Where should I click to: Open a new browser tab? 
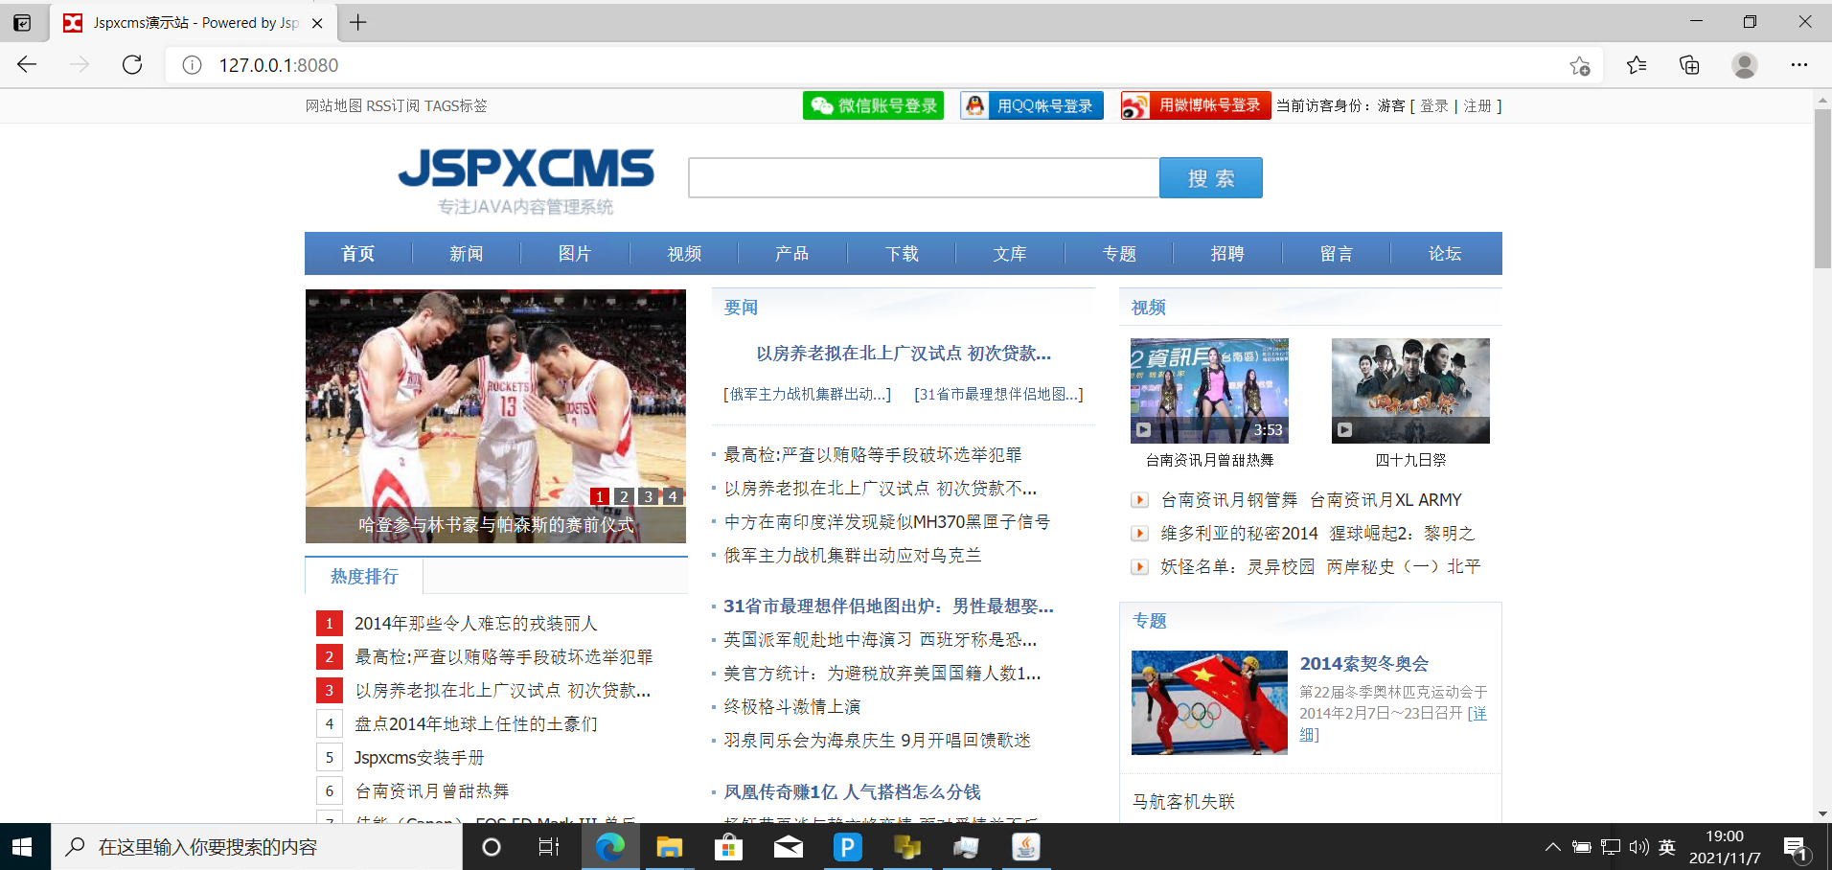click(357, 22)
